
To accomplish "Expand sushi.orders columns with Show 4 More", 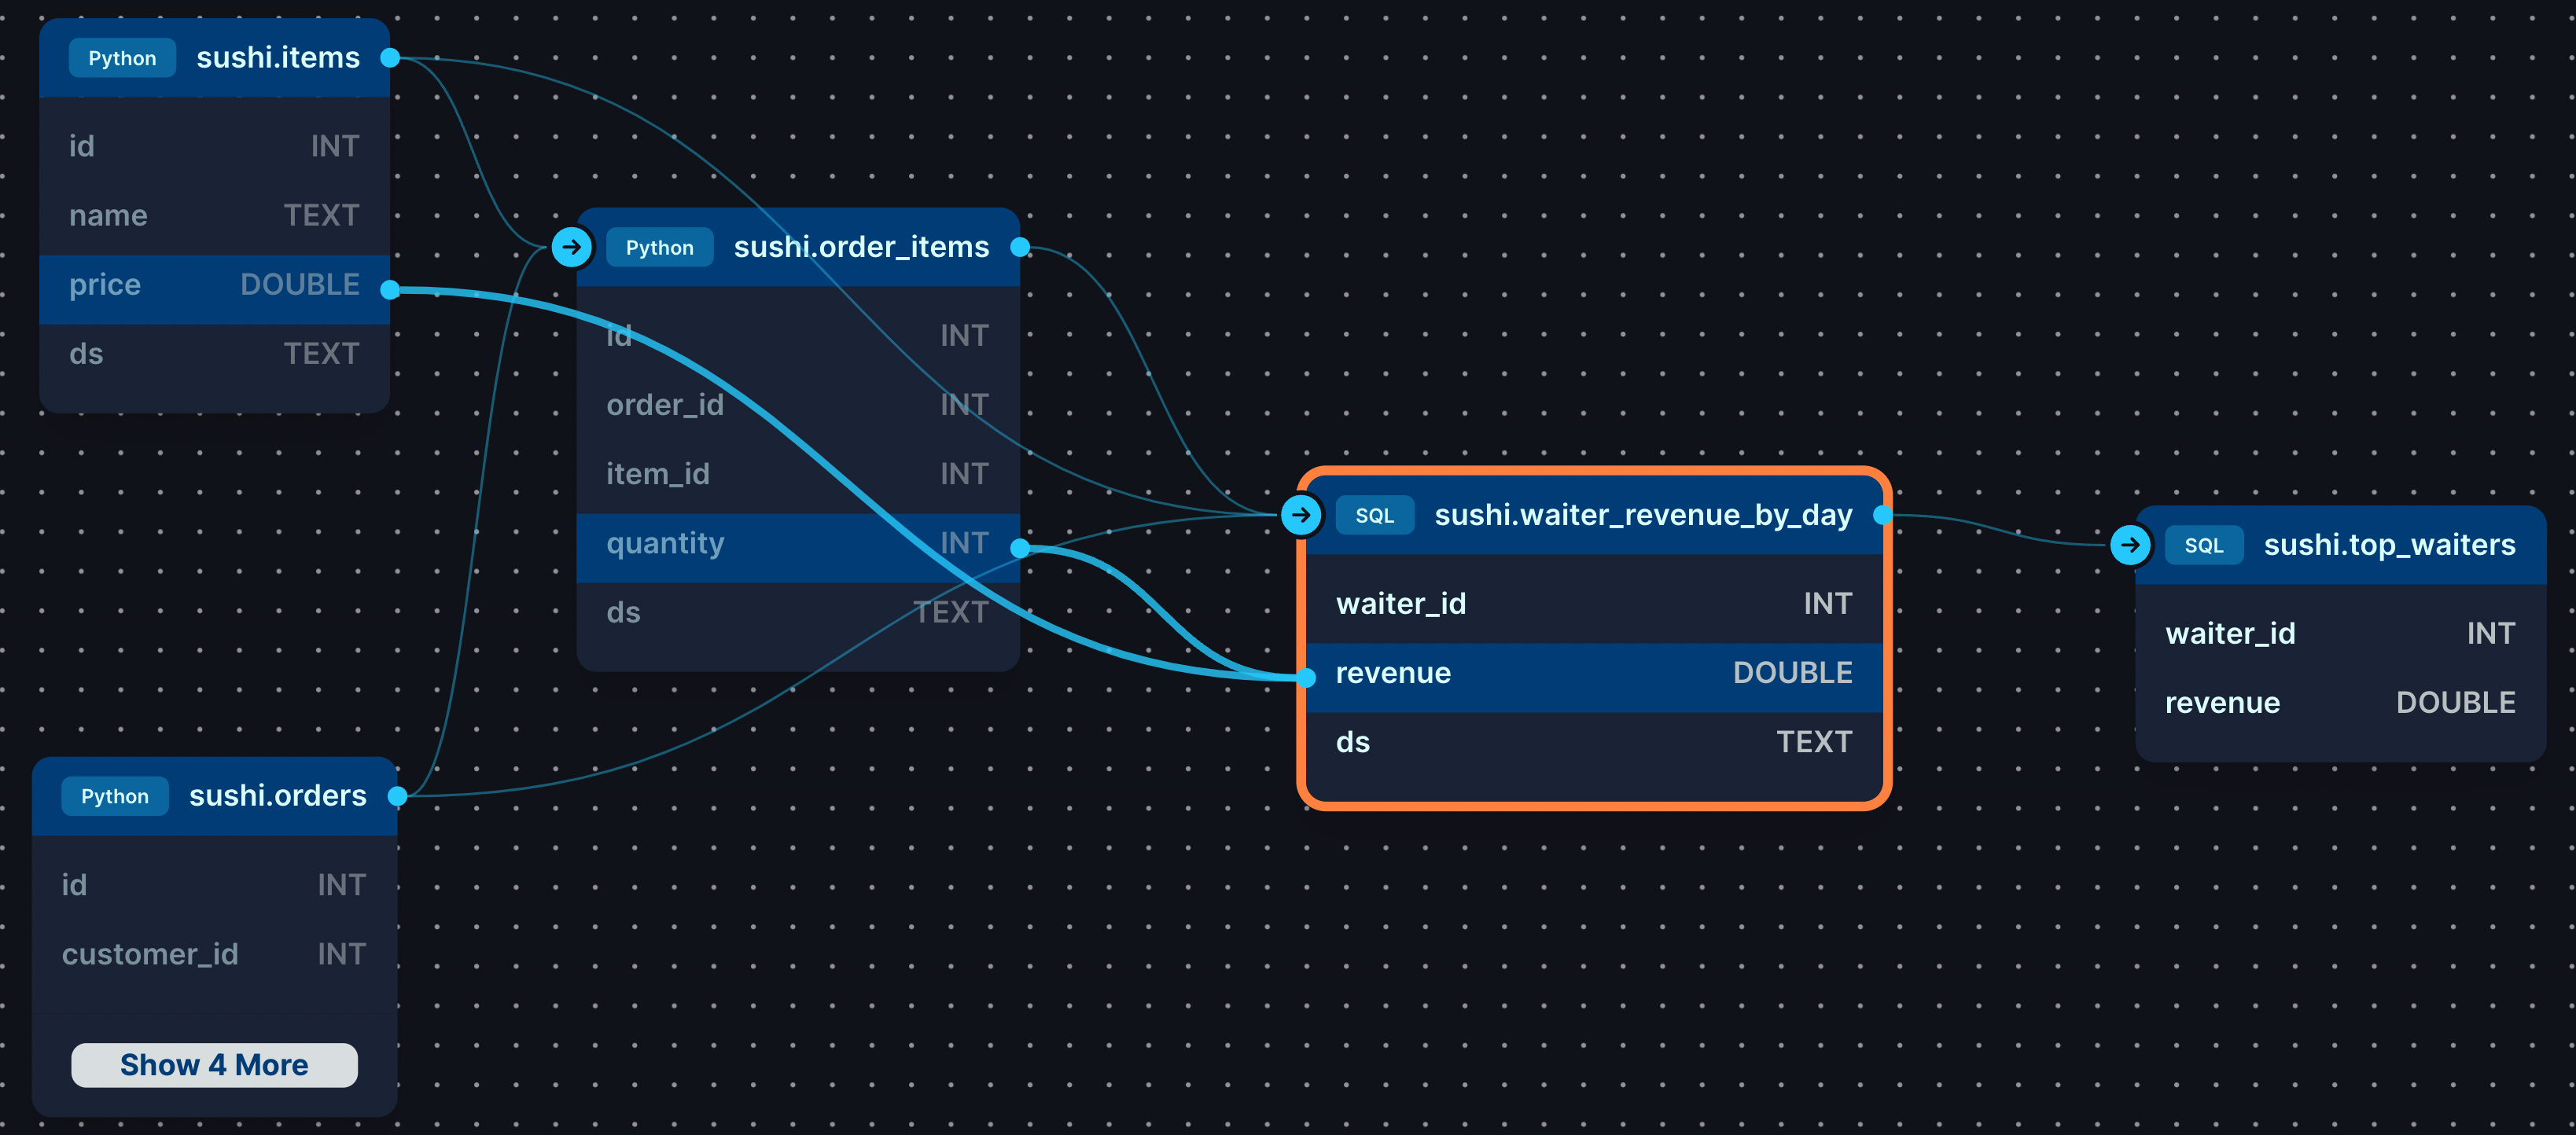I will pyautogui.click(x=214, y=1065).
